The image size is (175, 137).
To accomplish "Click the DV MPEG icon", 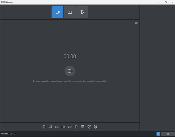I will point(83,127).
